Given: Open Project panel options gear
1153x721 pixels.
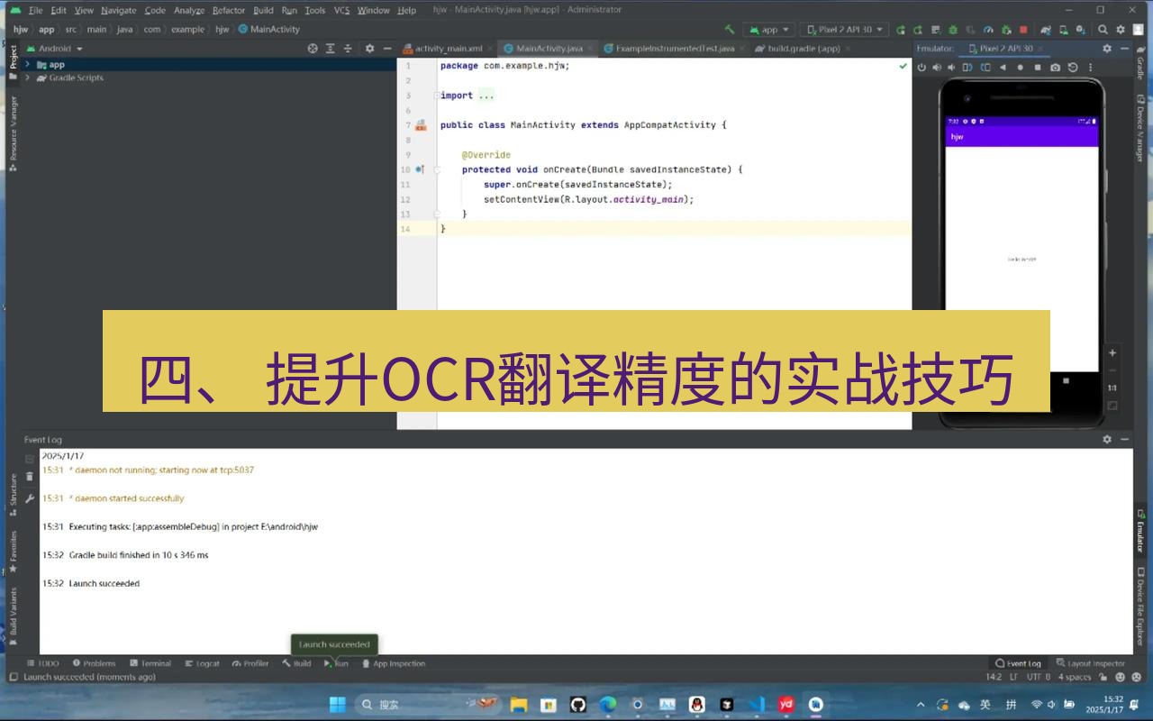Looking at the screenshot, I should [x=369, y=49].
